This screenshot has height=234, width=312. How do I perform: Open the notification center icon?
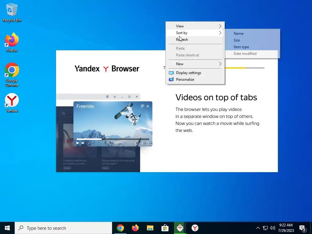[x=302, y=228]
